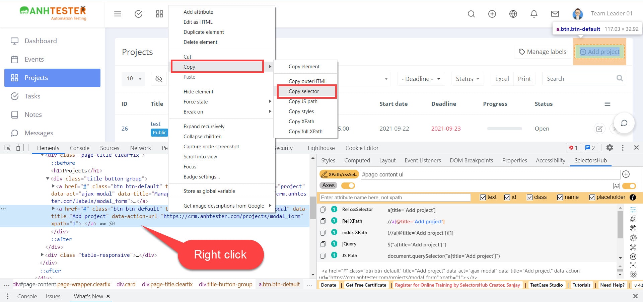Expand the table-responsive div node
The height and width of the screenshot is (302, 643).
42,255
